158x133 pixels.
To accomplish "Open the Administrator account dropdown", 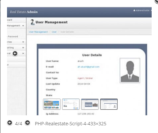I will (x=142, y=10).
